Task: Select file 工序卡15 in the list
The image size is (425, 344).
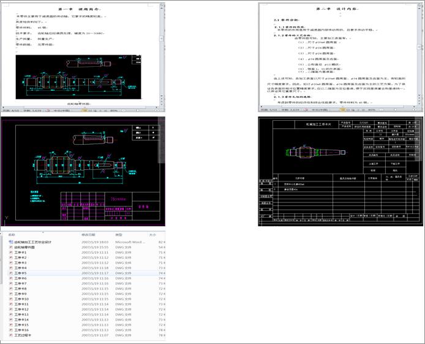Action: click(x=21, y=324)
